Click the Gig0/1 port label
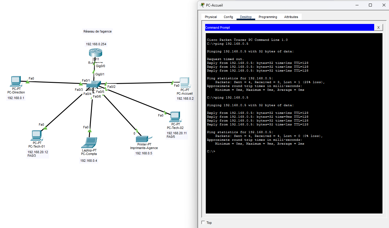389x228 pixels. (100, 74)
